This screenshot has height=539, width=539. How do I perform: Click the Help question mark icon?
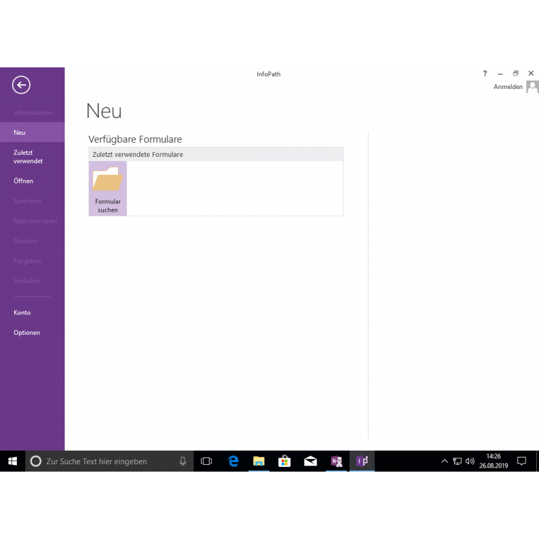[x=484, y=73]
